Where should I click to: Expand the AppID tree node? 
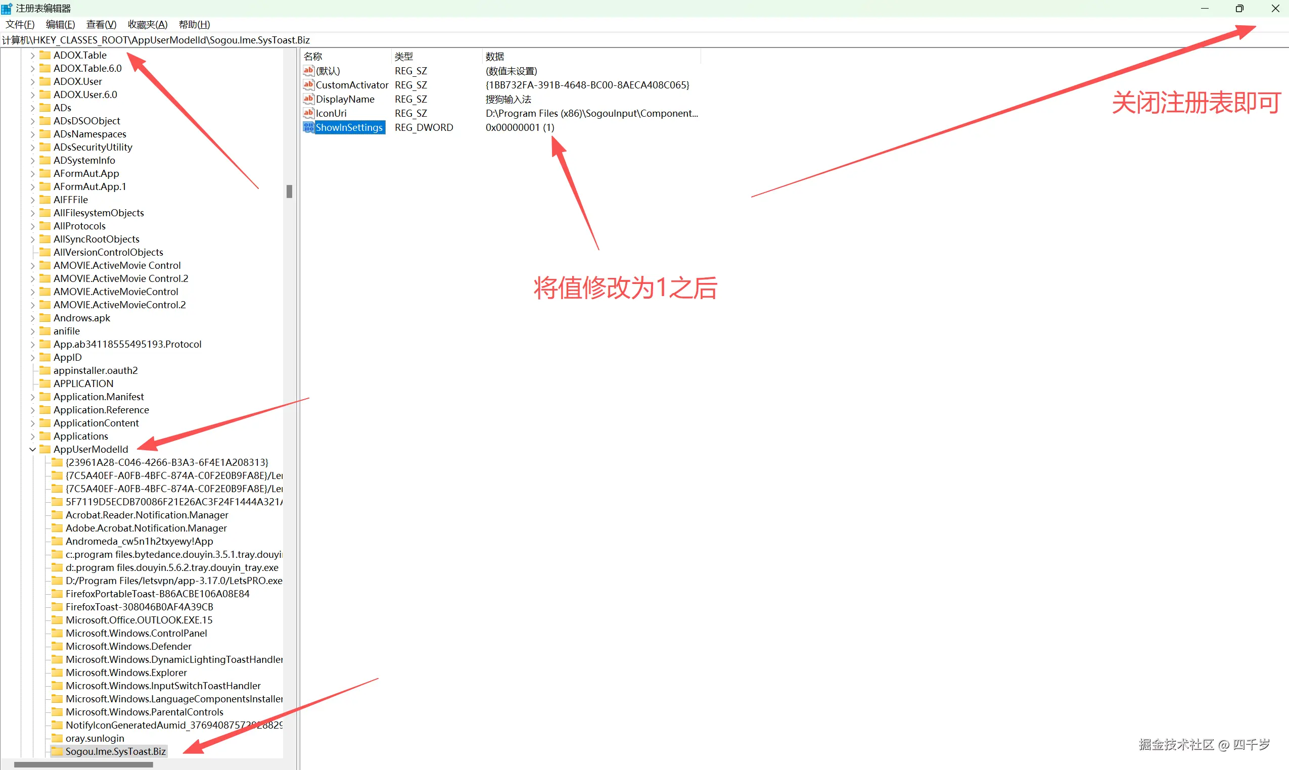pos(32,358)
